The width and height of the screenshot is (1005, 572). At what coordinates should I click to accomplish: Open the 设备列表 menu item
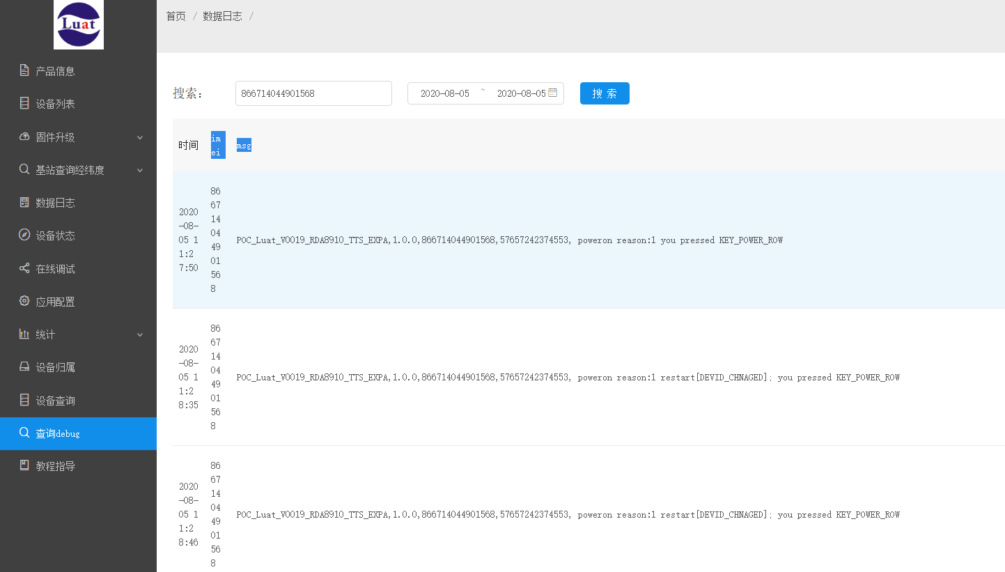tap(78, 104)
